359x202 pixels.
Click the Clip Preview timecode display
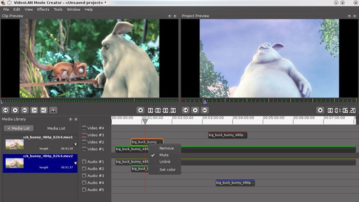pyautogui.click(x=162, y=111)
